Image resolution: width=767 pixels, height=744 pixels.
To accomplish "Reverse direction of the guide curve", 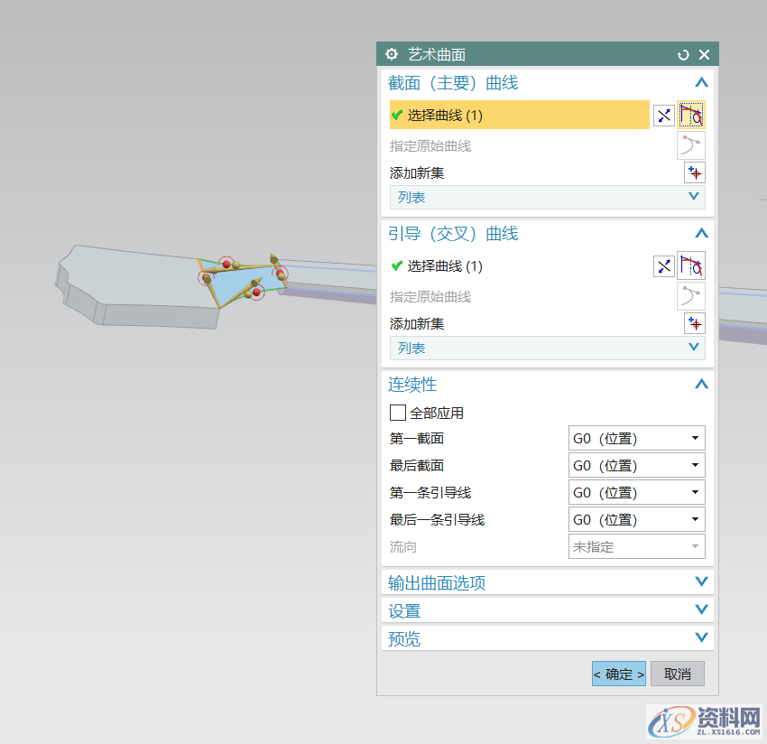I will click(x=664, y=265).
